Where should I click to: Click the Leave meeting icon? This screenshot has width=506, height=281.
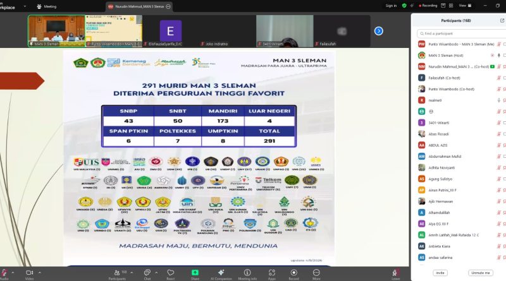click(396, 273)
